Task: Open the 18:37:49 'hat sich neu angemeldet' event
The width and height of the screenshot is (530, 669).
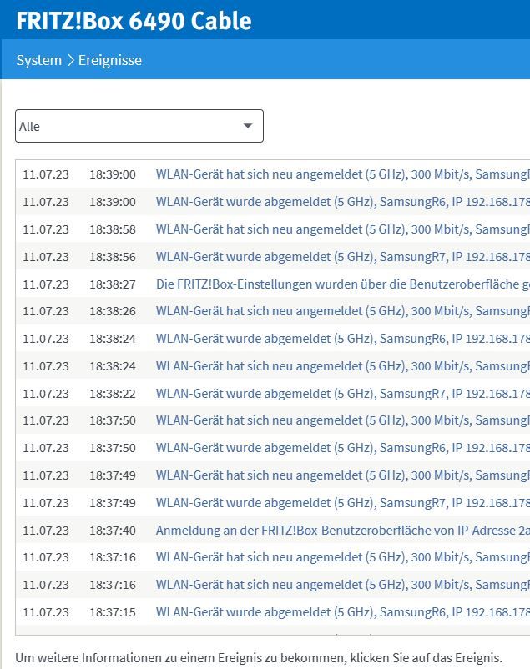Action: tap(342, 475)
